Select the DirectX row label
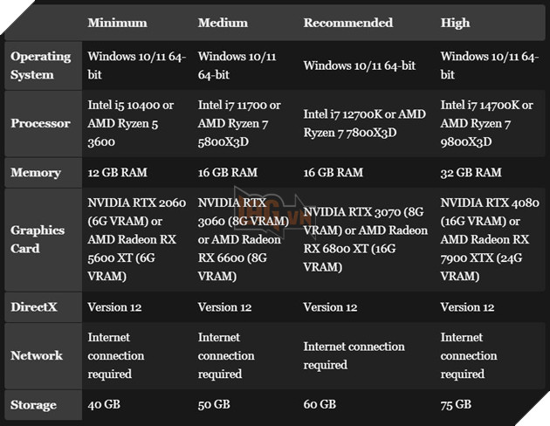This screenshot has height=426, width=550. [x=34, y=307]
